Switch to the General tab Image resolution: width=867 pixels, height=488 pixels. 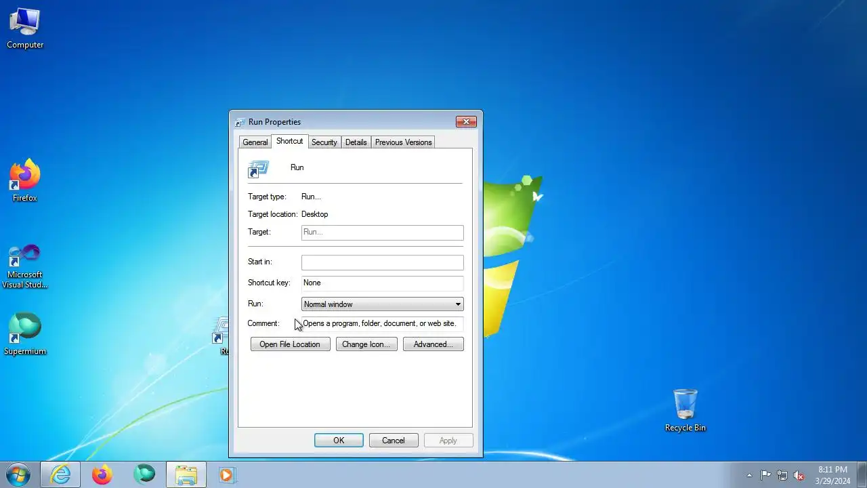point(255,142)
